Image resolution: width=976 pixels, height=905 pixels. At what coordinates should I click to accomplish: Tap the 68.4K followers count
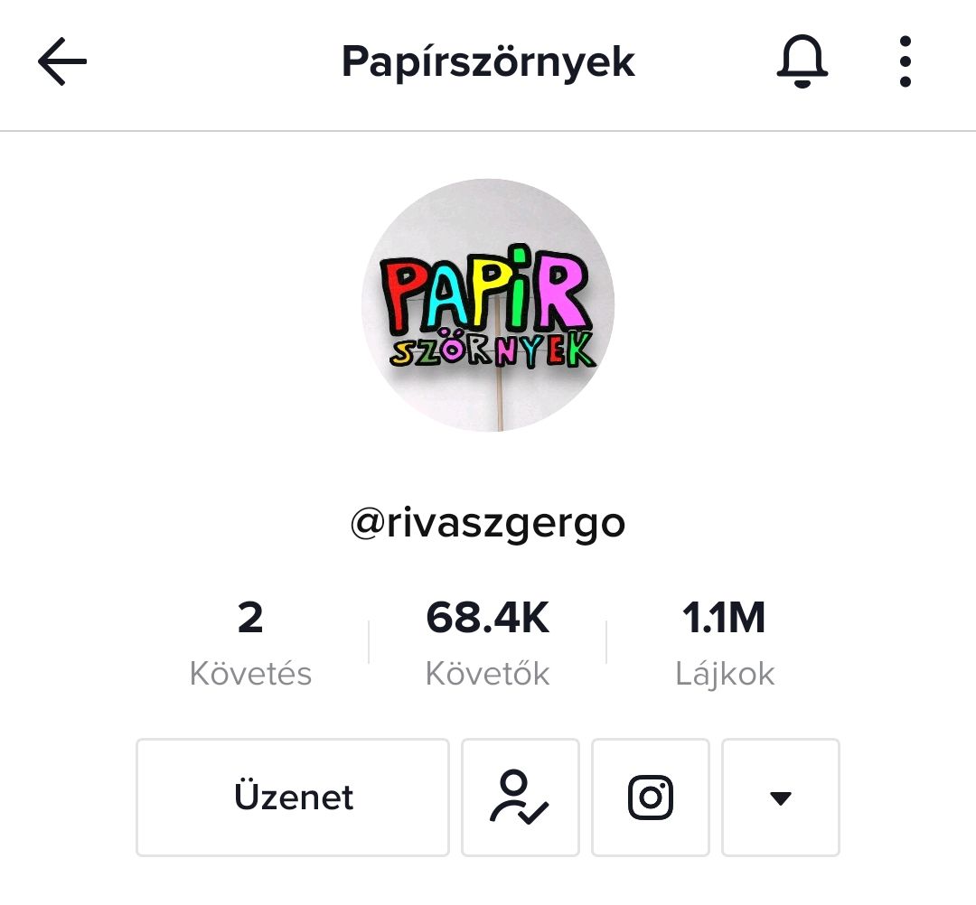pyautogui.click(x=488, y=618)
